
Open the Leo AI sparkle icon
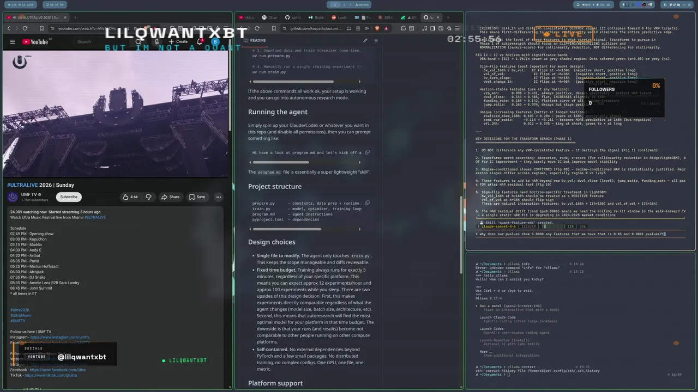click(x=449, y=28)
